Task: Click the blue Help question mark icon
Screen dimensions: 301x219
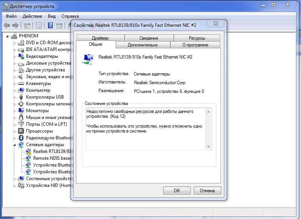Action: (50, 25)
